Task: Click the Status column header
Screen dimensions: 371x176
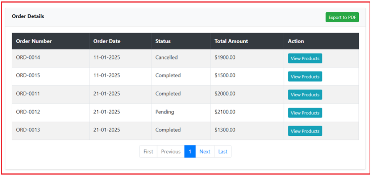Action: (163, 41)
